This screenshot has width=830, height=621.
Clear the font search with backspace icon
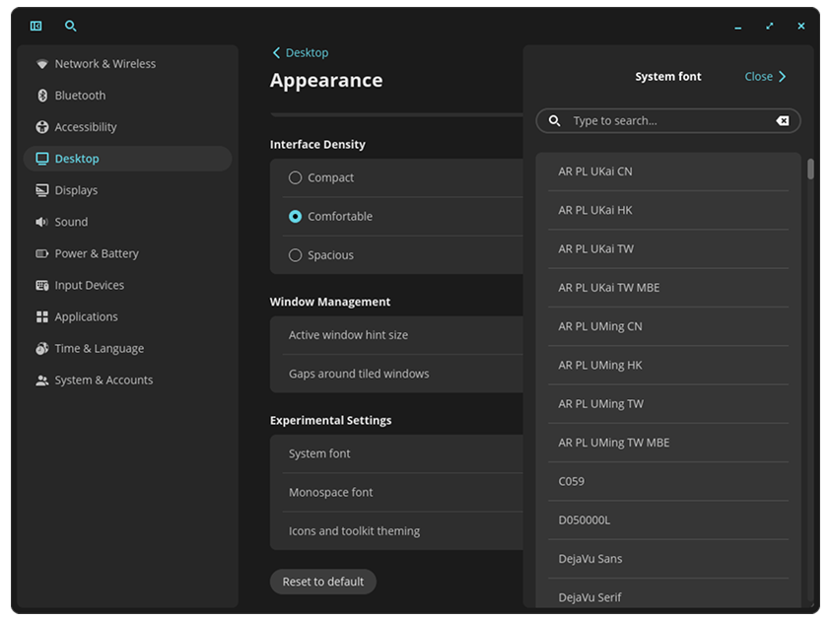tap(783, 120)
